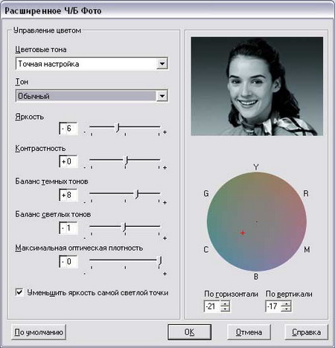Uncheck Уменьшить яркость самой светлой точки
335x348 pixels.
point(19,292)
